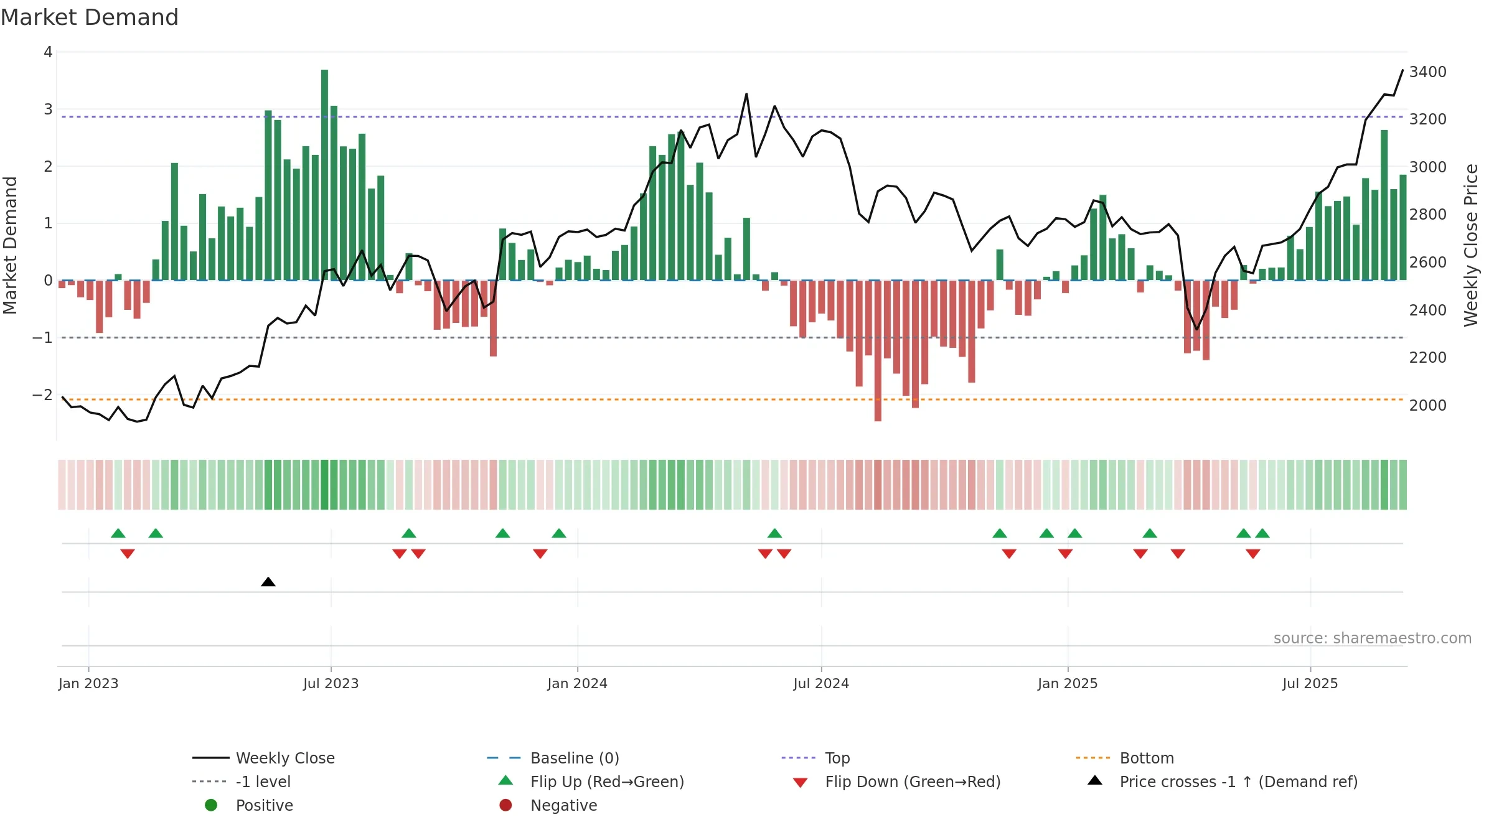Click the Positive legend label
This screenshot has height=840, width=1494.
265,805
